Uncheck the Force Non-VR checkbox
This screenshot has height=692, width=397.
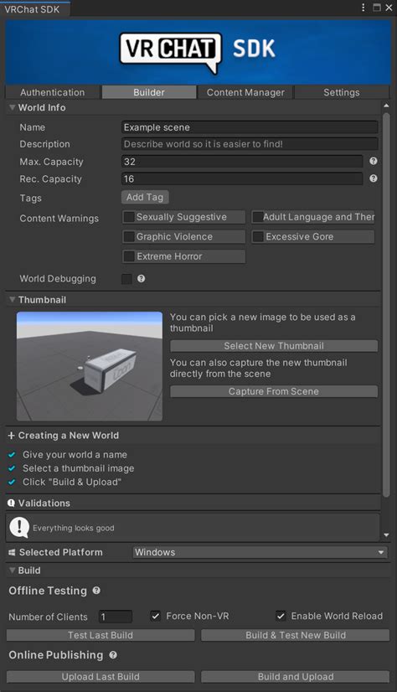[x=155, y=616]
